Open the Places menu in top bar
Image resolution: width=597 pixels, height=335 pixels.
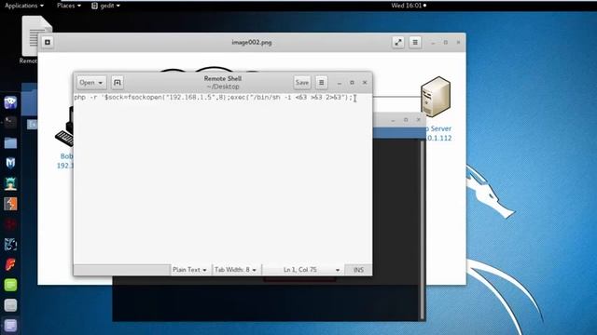click(x=68, y=6)
